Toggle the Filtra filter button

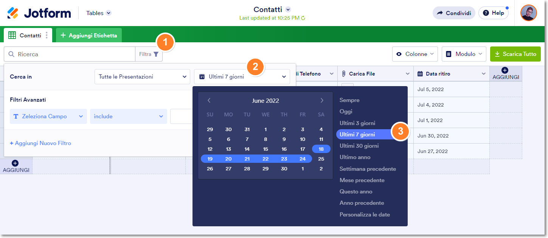(x=149, y=54)
